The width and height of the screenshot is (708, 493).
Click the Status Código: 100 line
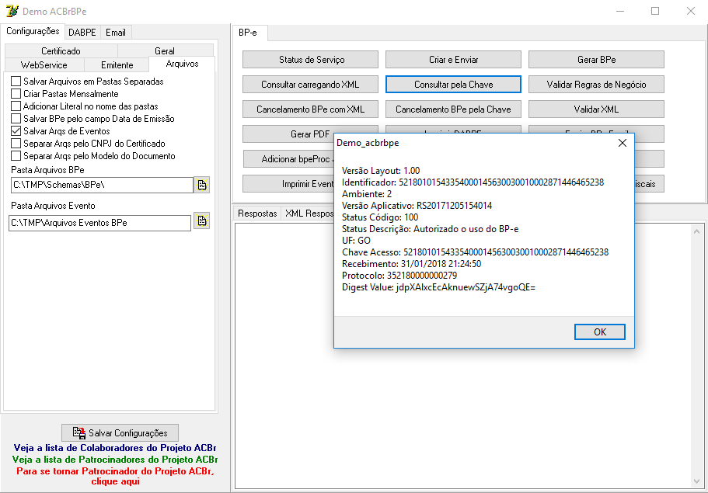[380, 217]
